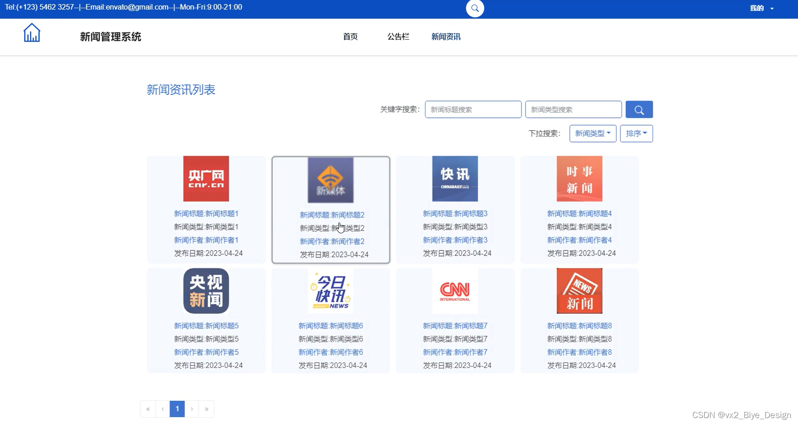Open link 新闻标题:新闻标题4
This screenshot has width=798, height=424.
click(579, 214)
